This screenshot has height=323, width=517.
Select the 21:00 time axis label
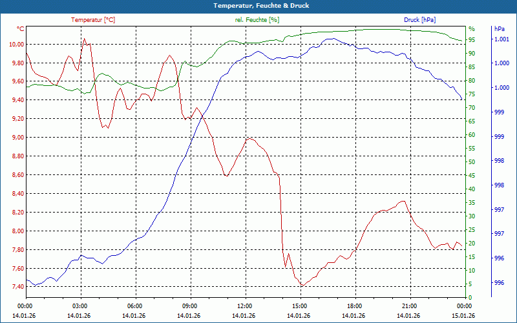coord(411,306)
